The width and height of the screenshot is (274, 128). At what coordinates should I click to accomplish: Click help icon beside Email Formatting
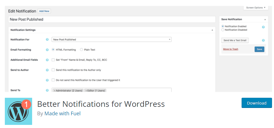click(x=47, y=50)
